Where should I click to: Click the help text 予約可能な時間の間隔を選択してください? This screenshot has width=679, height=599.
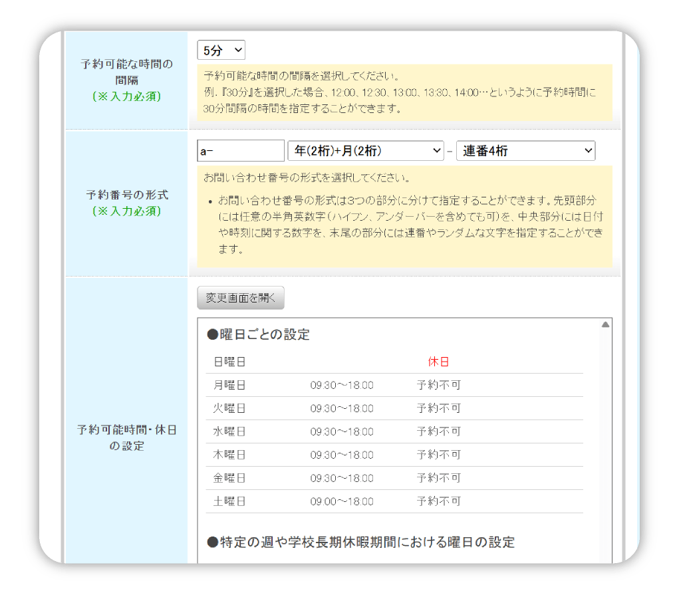301,76
